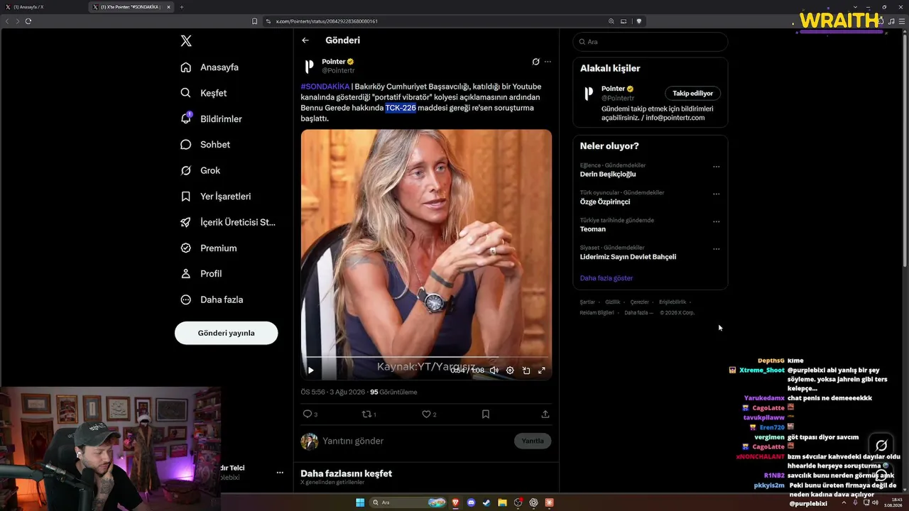This screenshot has height=511, width=909.
Task: Open video settings gear
Action: (510, 370)
